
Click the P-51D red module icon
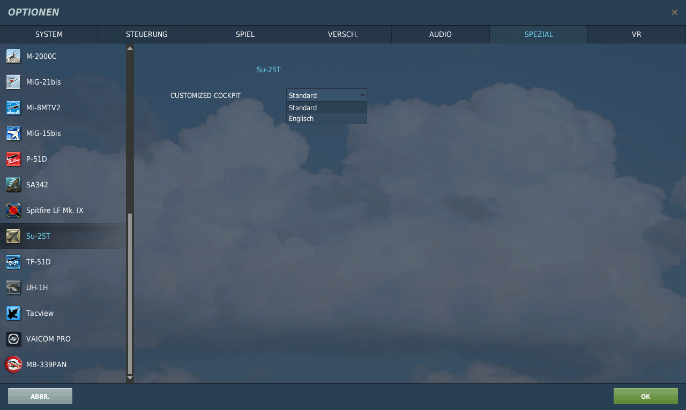(x=13, y=159)
